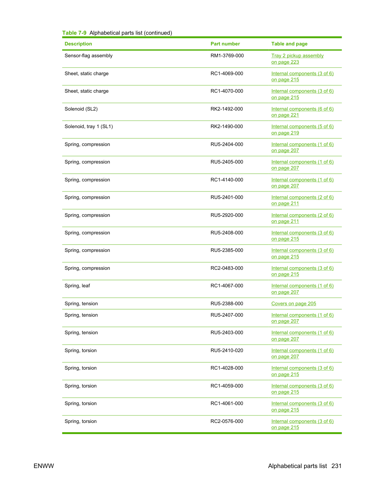Open the link for RC1-4070-000 sheet
The image size is (370, 492).
tap(302, 94)
